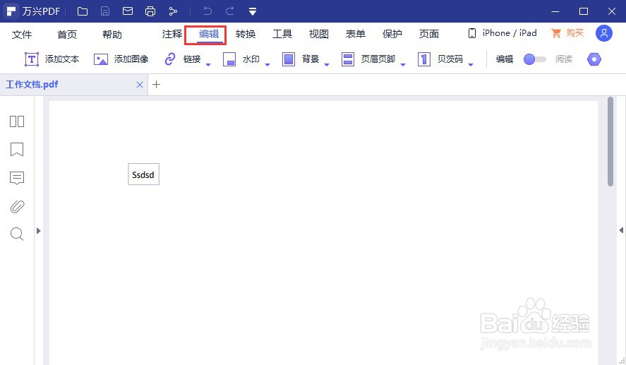Click the 阅读 mode label
Image resolution: width=626 pixels, height=365 pixels.
tap(564, 59)
